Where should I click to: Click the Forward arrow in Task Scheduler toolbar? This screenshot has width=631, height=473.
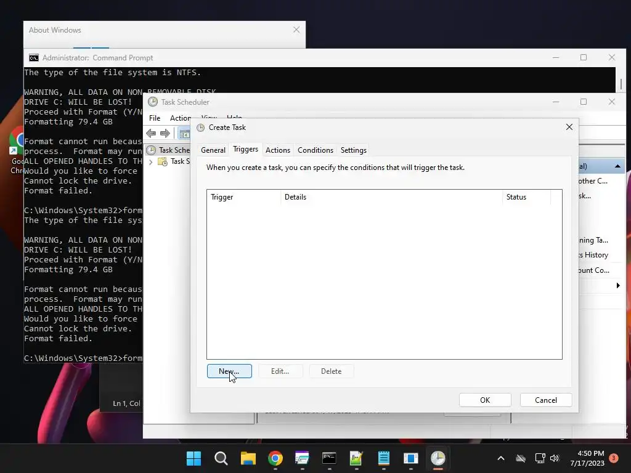click(165, 133)
